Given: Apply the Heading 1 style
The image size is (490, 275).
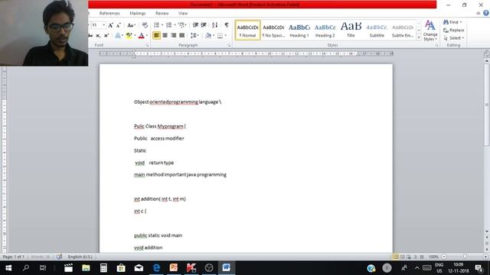Looking at the screenshot, I should (299, 31).
